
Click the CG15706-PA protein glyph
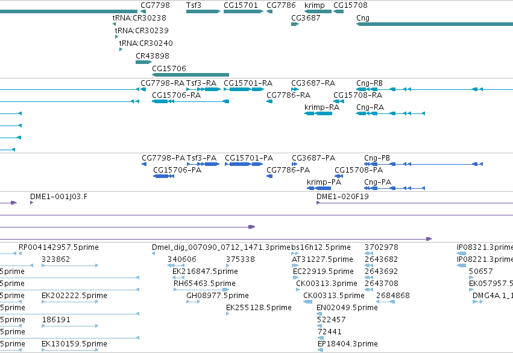click(163, 176)
